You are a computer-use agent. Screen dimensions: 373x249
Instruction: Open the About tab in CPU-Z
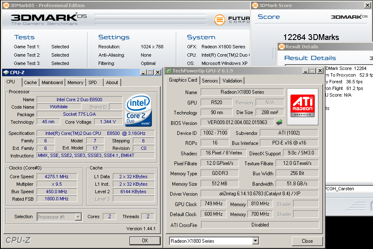tap(112, 82)
